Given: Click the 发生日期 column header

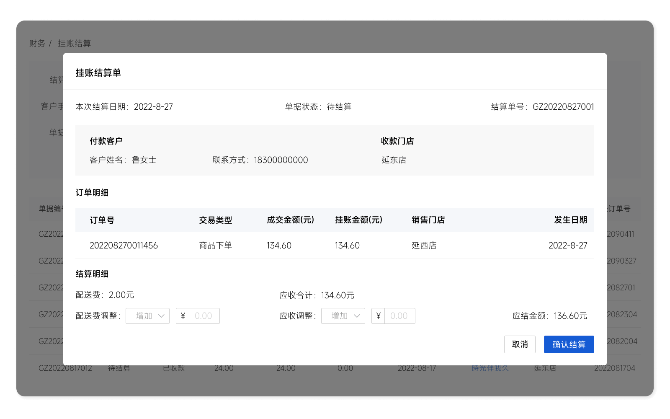Looking at the screenshot, I should point(570,220).
